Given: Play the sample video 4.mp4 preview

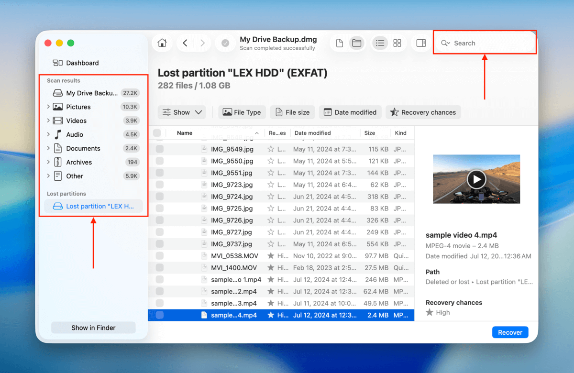Looking at the screenshot, I should 476,179.
